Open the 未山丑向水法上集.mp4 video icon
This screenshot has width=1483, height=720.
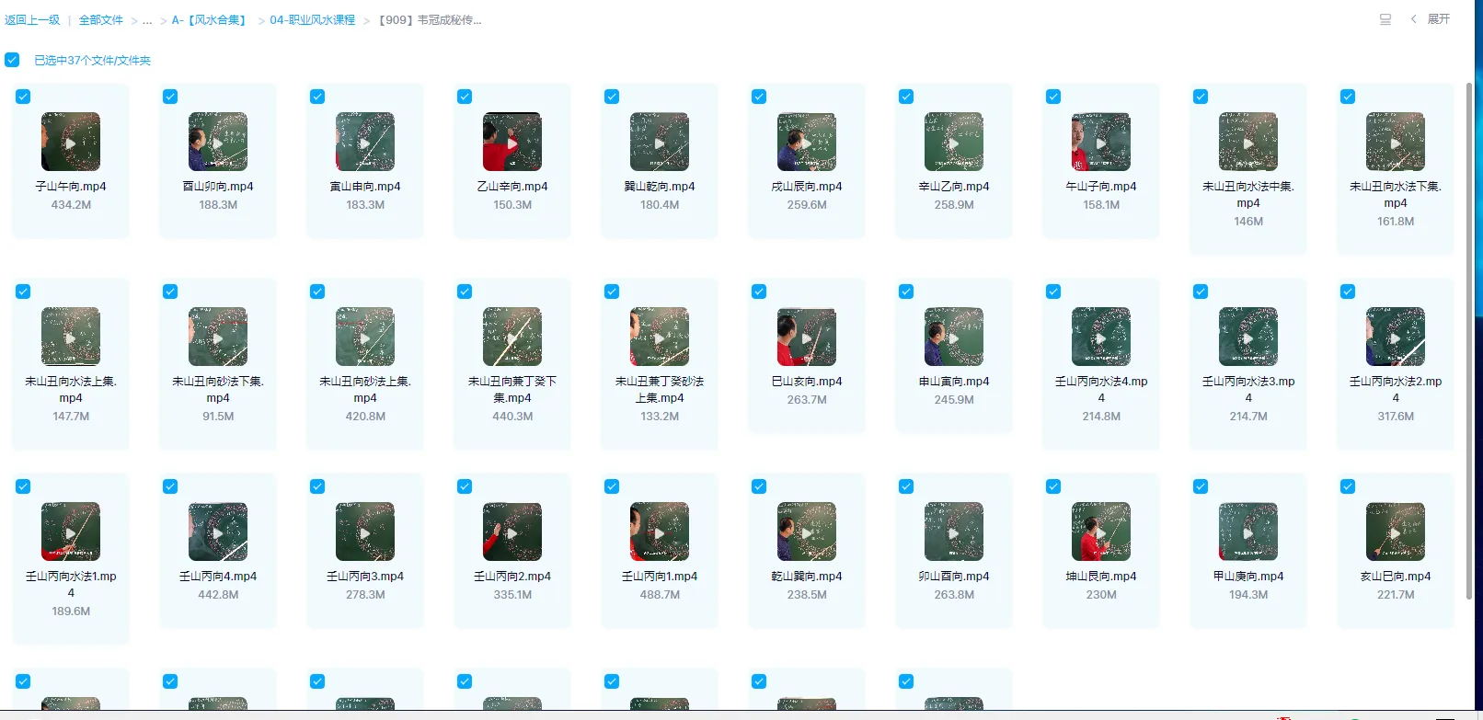click(71, 337)
